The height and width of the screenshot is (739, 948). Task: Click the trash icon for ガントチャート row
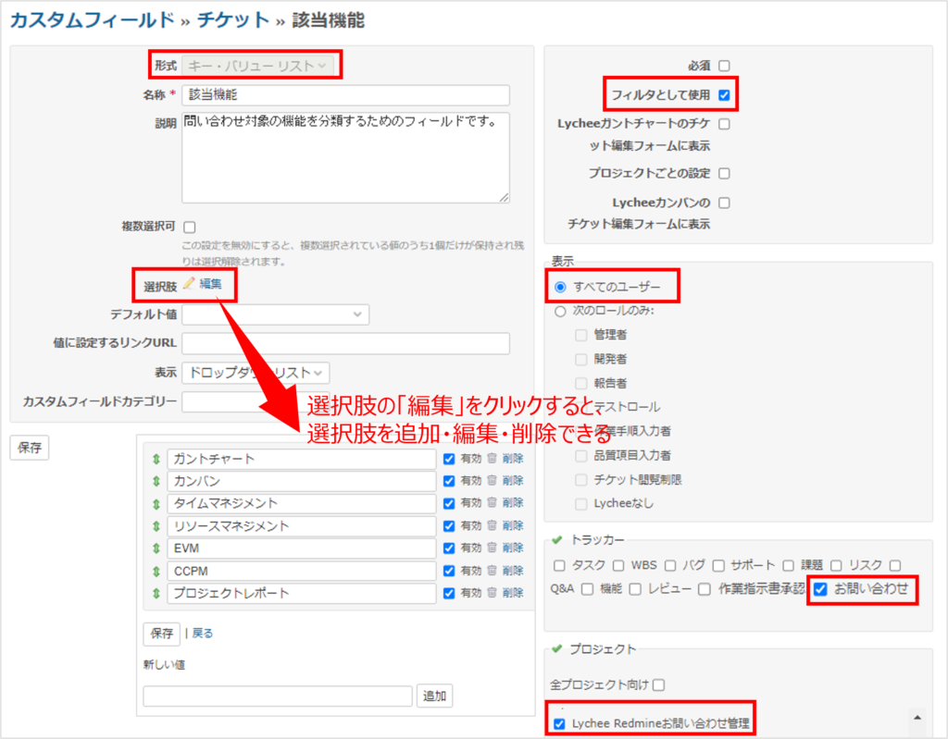coord(492,458)
